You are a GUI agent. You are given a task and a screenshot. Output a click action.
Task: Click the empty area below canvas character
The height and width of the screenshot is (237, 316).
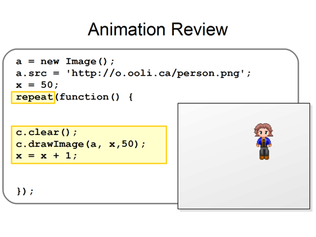click(263, 184)
